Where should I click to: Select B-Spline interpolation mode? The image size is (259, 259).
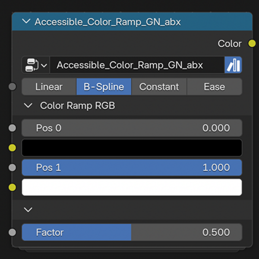pyautogui.click(x=104, y=87)
